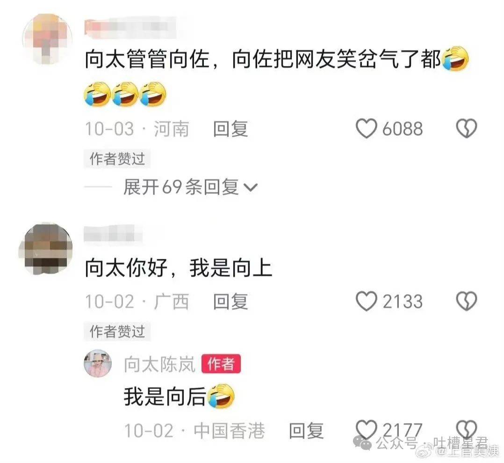The height and width of the screenshot is (463, 504).
Task: Tap 作者赞过 tag under 向上 comment
Action: point(117,331)
